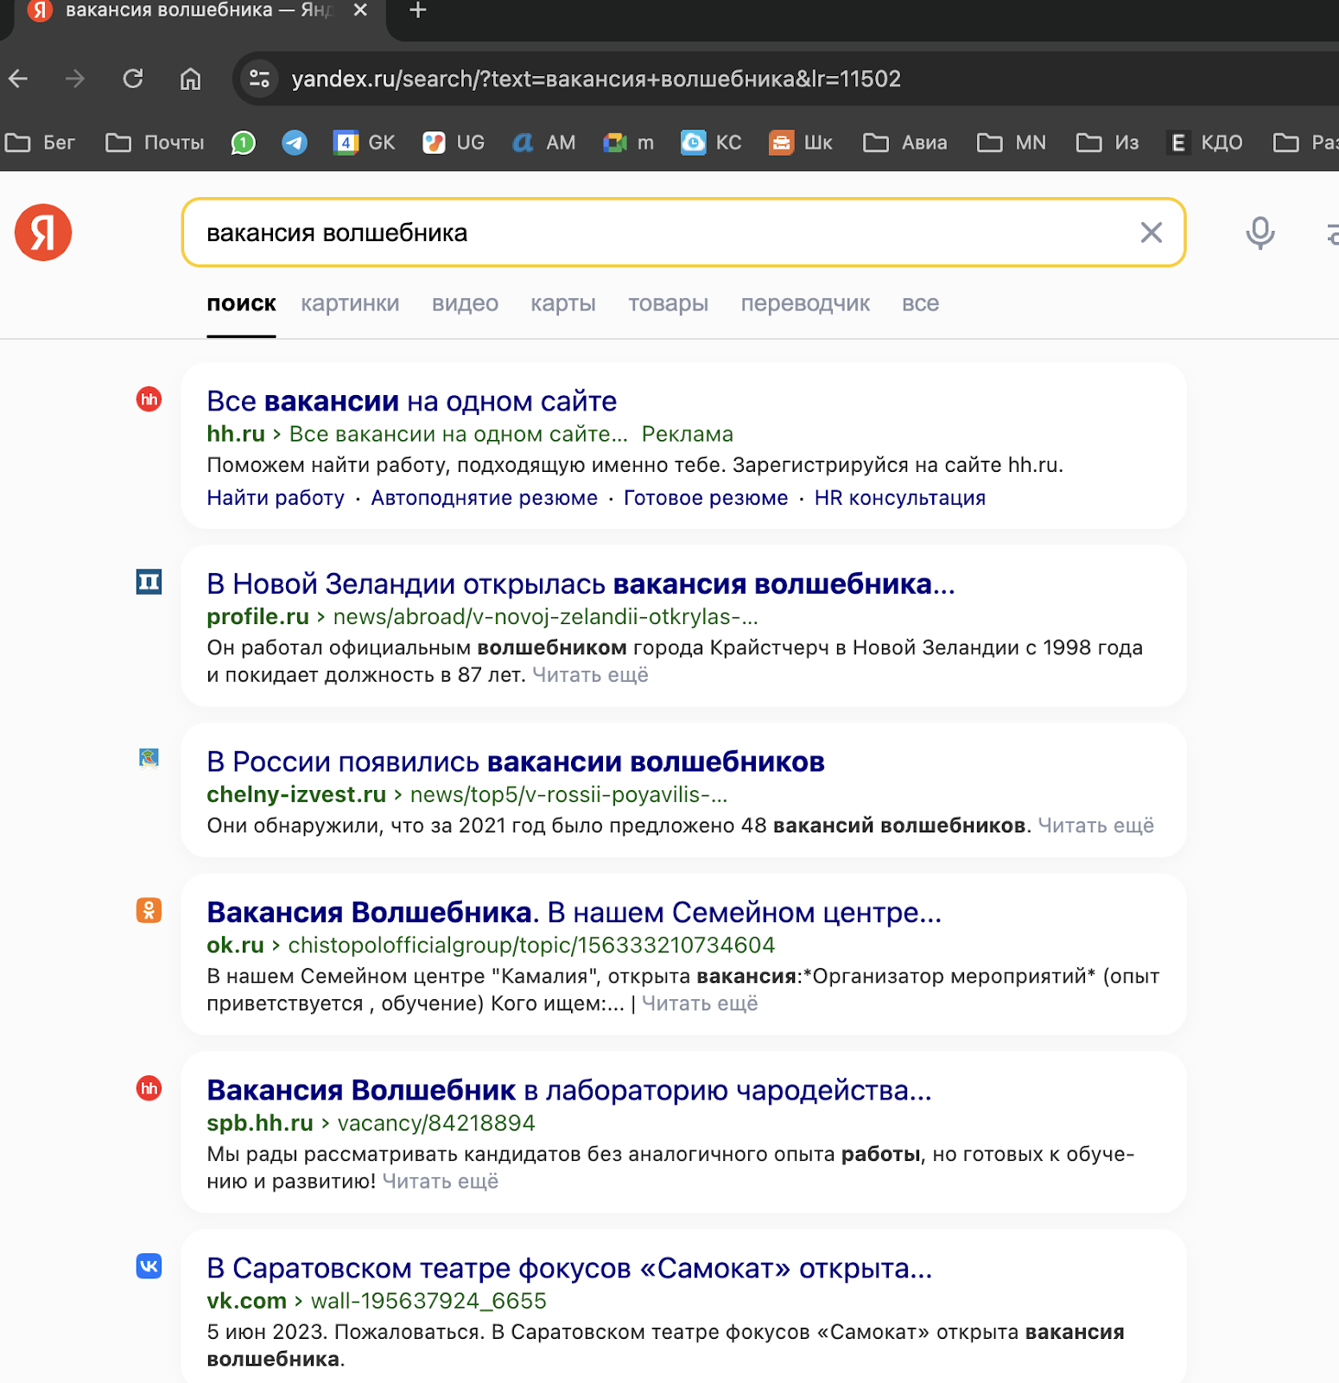The width and height of the screenshot is (1339, 1383).
Task: Click the chelny-izvest.ru favicon
Action: [149, 758]
